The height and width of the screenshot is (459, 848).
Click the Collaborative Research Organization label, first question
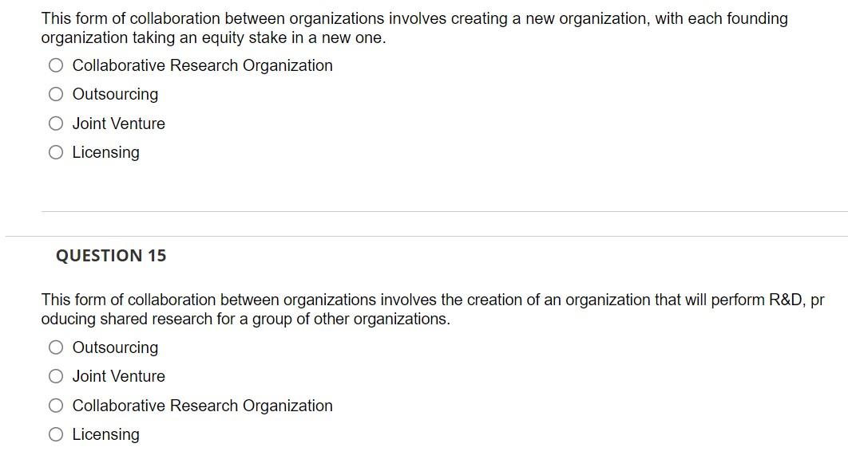point(202,65)
